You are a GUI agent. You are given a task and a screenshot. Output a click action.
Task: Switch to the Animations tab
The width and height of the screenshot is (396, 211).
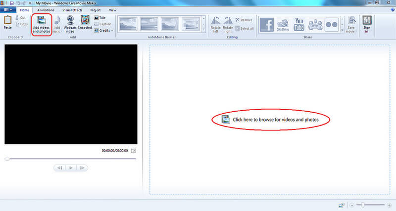pyautogui.click(x=46, y=10)
